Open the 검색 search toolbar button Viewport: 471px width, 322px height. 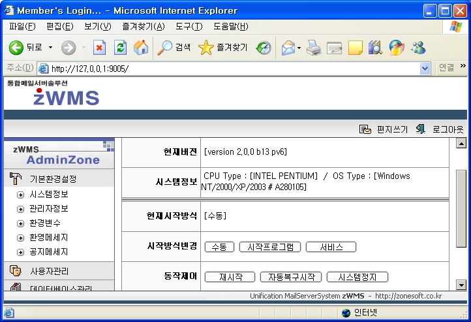[x=174, y=47]
